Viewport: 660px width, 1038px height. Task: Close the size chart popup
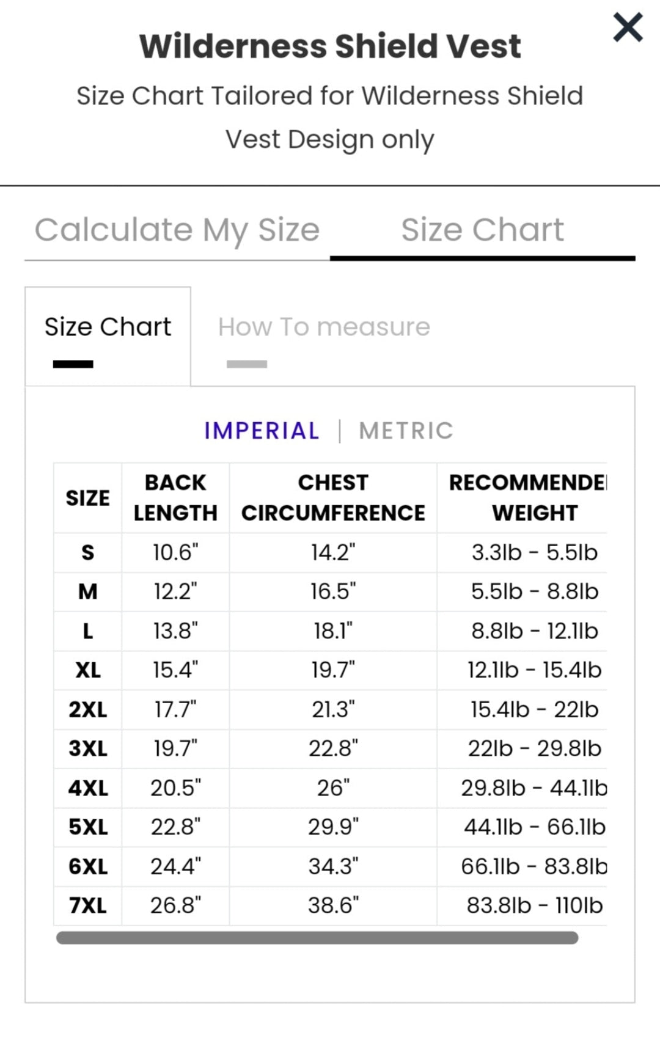click(628, 28)
